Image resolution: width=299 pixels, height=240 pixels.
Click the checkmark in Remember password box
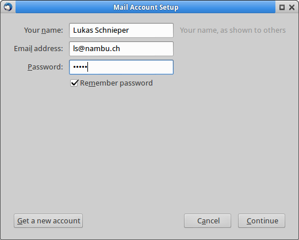74,83
